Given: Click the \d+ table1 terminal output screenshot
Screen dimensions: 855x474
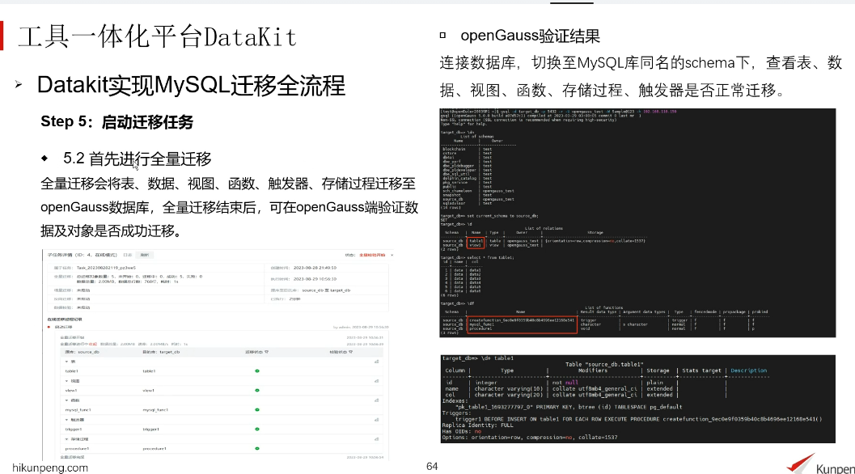Looking at the screenshot, I should coord(637,399).
